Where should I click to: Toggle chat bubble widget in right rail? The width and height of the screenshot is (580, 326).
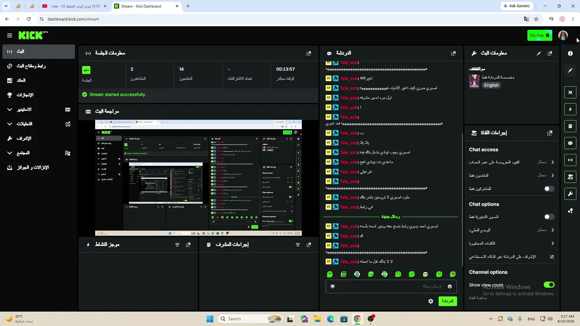570,143
